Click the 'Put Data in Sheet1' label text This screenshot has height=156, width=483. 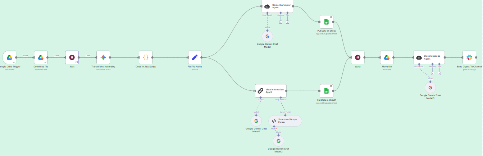[327, 100]
